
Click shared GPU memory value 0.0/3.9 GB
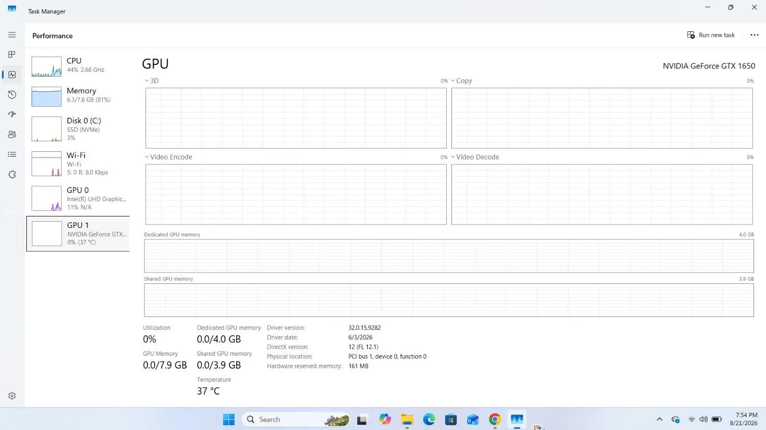point(219,365)
